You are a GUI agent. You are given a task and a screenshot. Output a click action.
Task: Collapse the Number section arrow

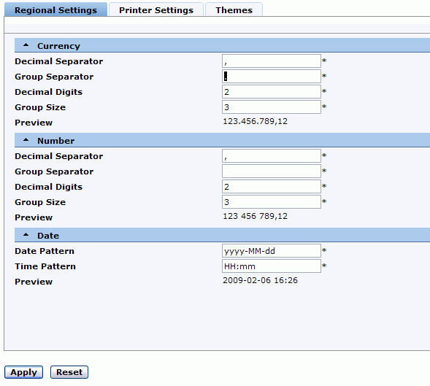26,140
